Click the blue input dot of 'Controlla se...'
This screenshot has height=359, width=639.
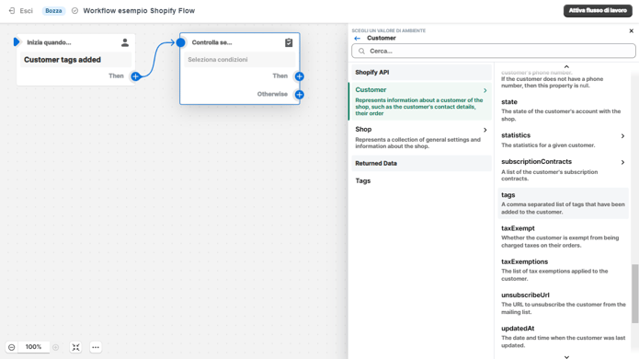(181, 42)
